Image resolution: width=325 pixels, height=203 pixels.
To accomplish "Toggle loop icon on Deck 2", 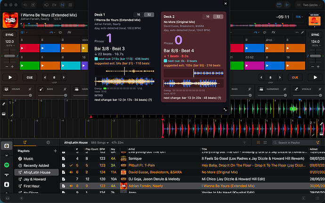I will (x=265, y=32).
